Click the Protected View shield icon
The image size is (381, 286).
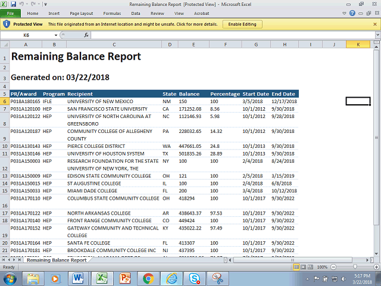[x=6, y=24]
